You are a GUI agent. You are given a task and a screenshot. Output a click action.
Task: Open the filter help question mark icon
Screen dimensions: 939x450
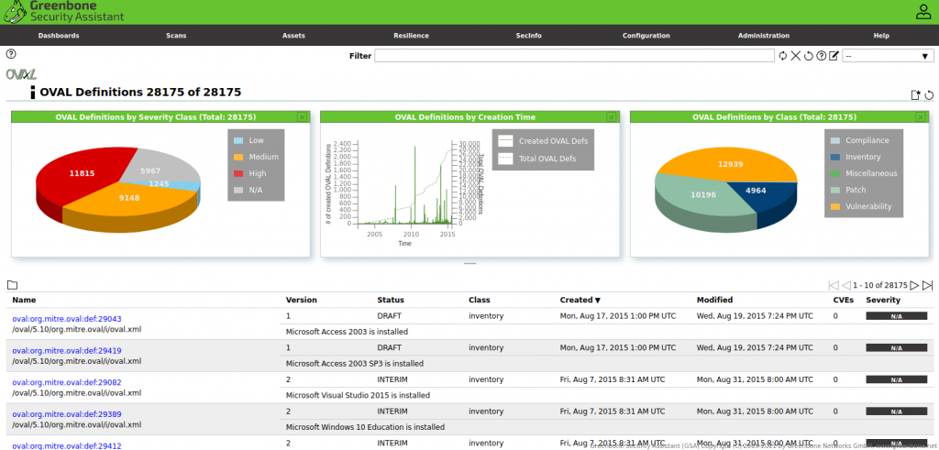tap(822, 56)
